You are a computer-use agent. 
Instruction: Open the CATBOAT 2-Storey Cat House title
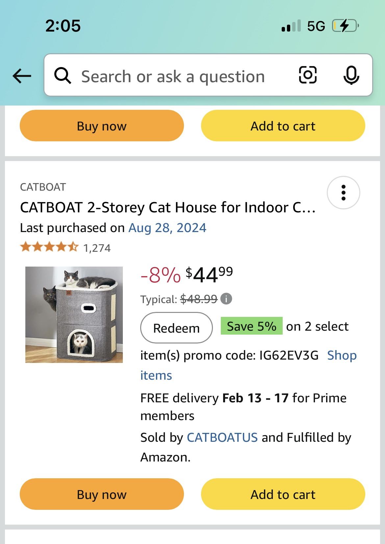pyautogui.click(x=168, y=208)
